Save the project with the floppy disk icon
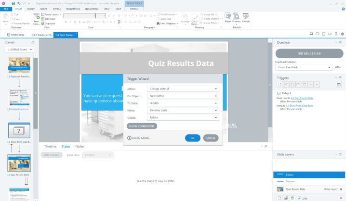The width and height of the screenshot is (346, 201). click(13, 3)
